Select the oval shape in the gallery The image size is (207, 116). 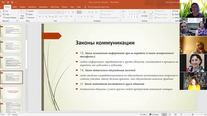(x=135, y=12)
